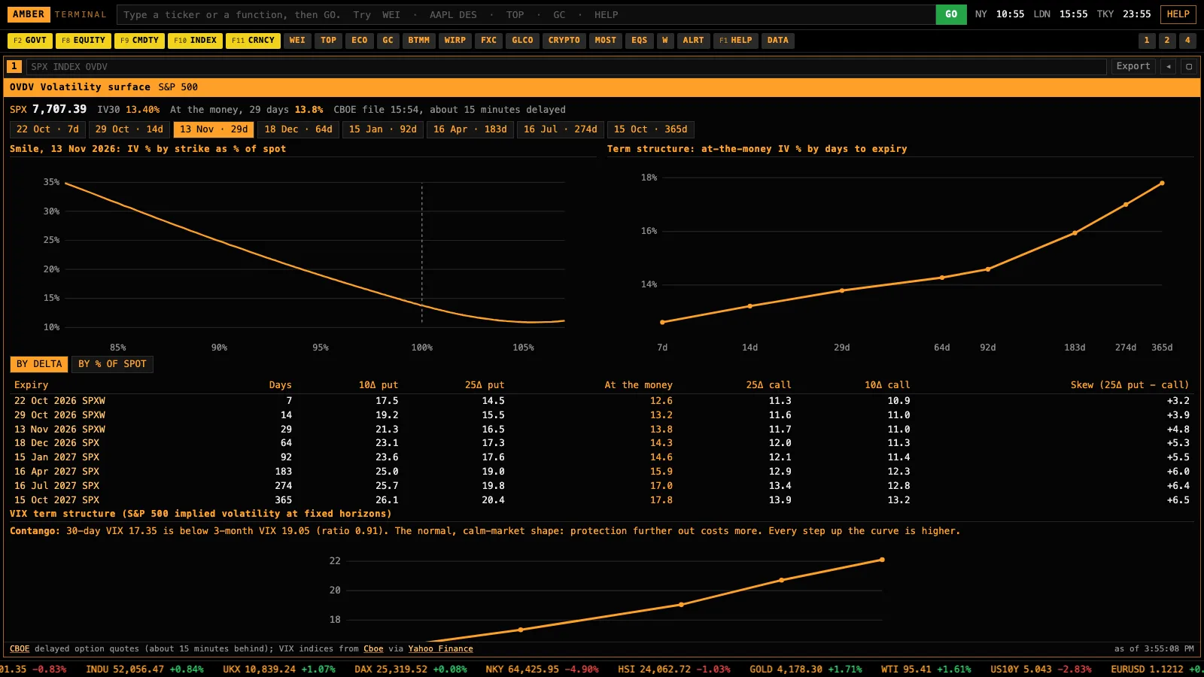
Task: Open the WIRP function shortcut
Action: 455,41
